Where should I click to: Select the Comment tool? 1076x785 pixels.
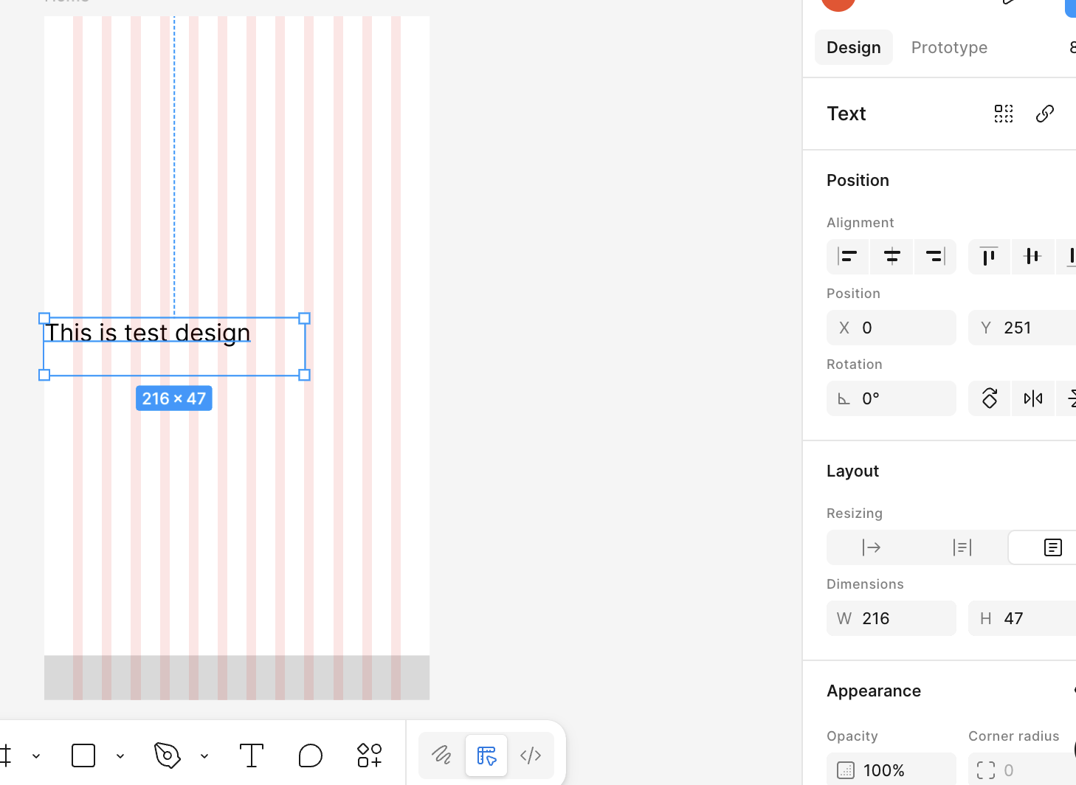(311, 755)
